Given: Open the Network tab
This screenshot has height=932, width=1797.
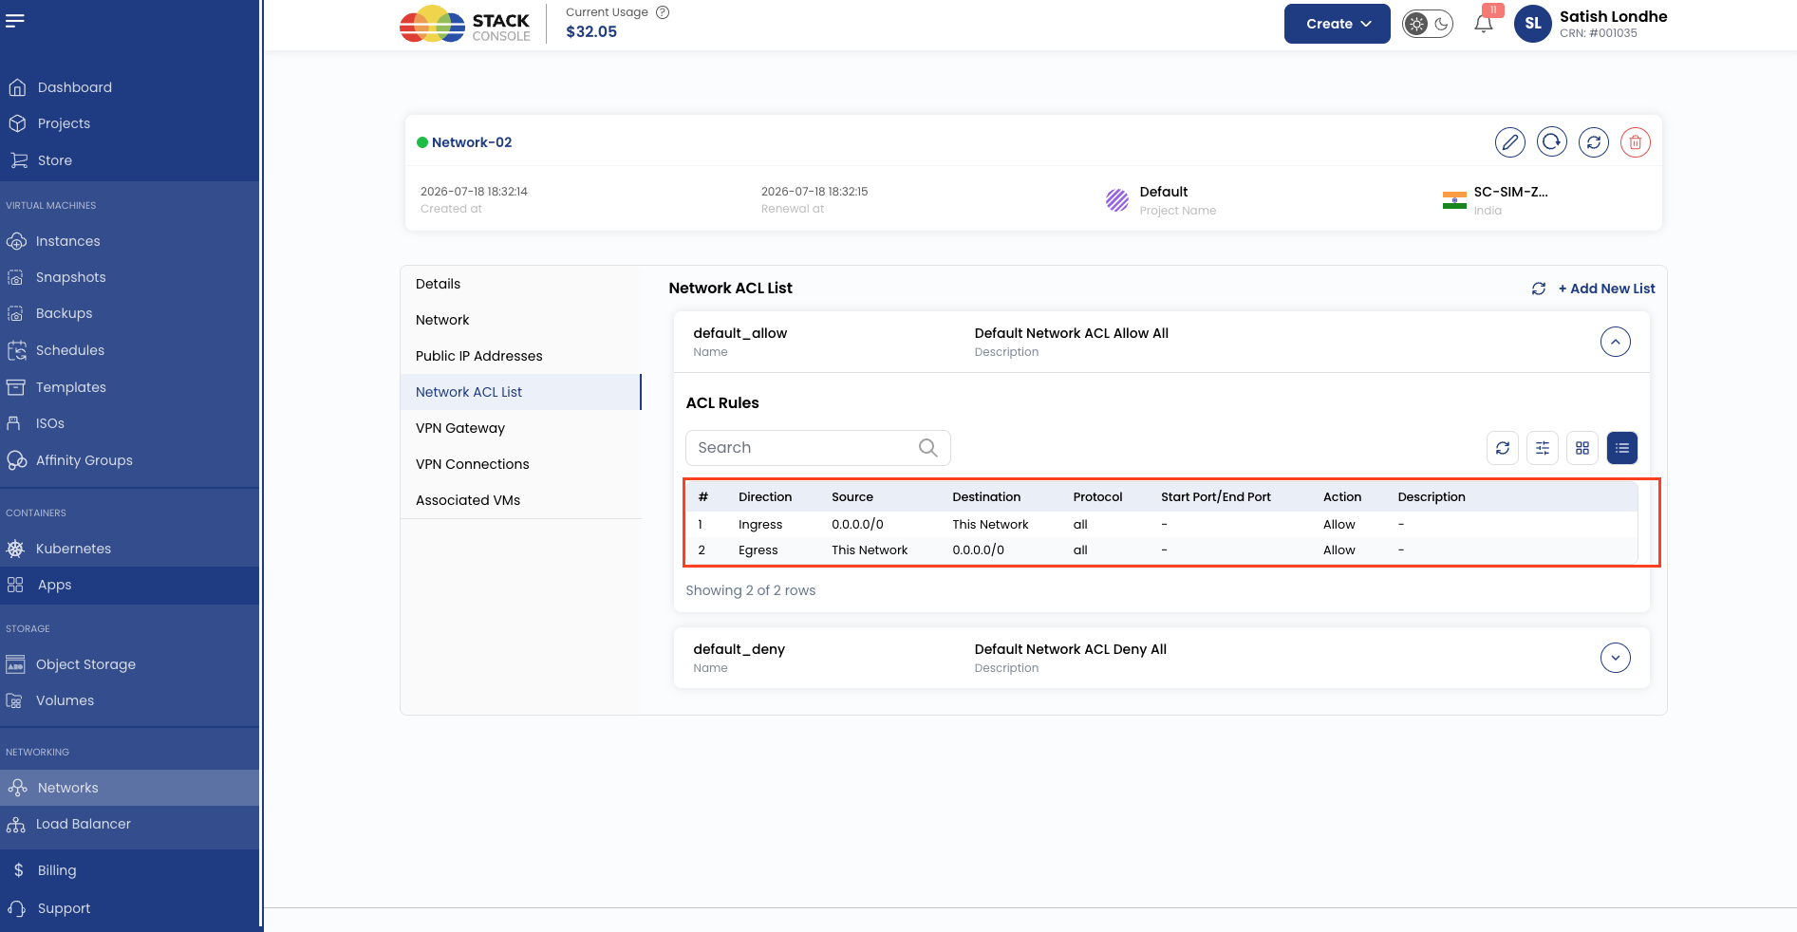Looking at the screenshot, I should pos(520,320).
